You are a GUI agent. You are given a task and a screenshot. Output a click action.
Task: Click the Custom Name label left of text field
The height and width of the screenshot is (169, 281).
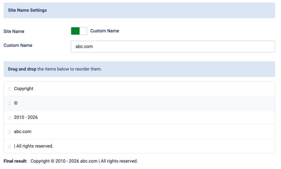(x=18, y=45)
